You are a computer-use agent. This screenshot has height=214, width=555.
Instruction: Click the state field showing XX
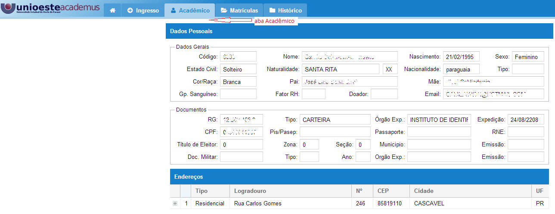click(390, 69)
